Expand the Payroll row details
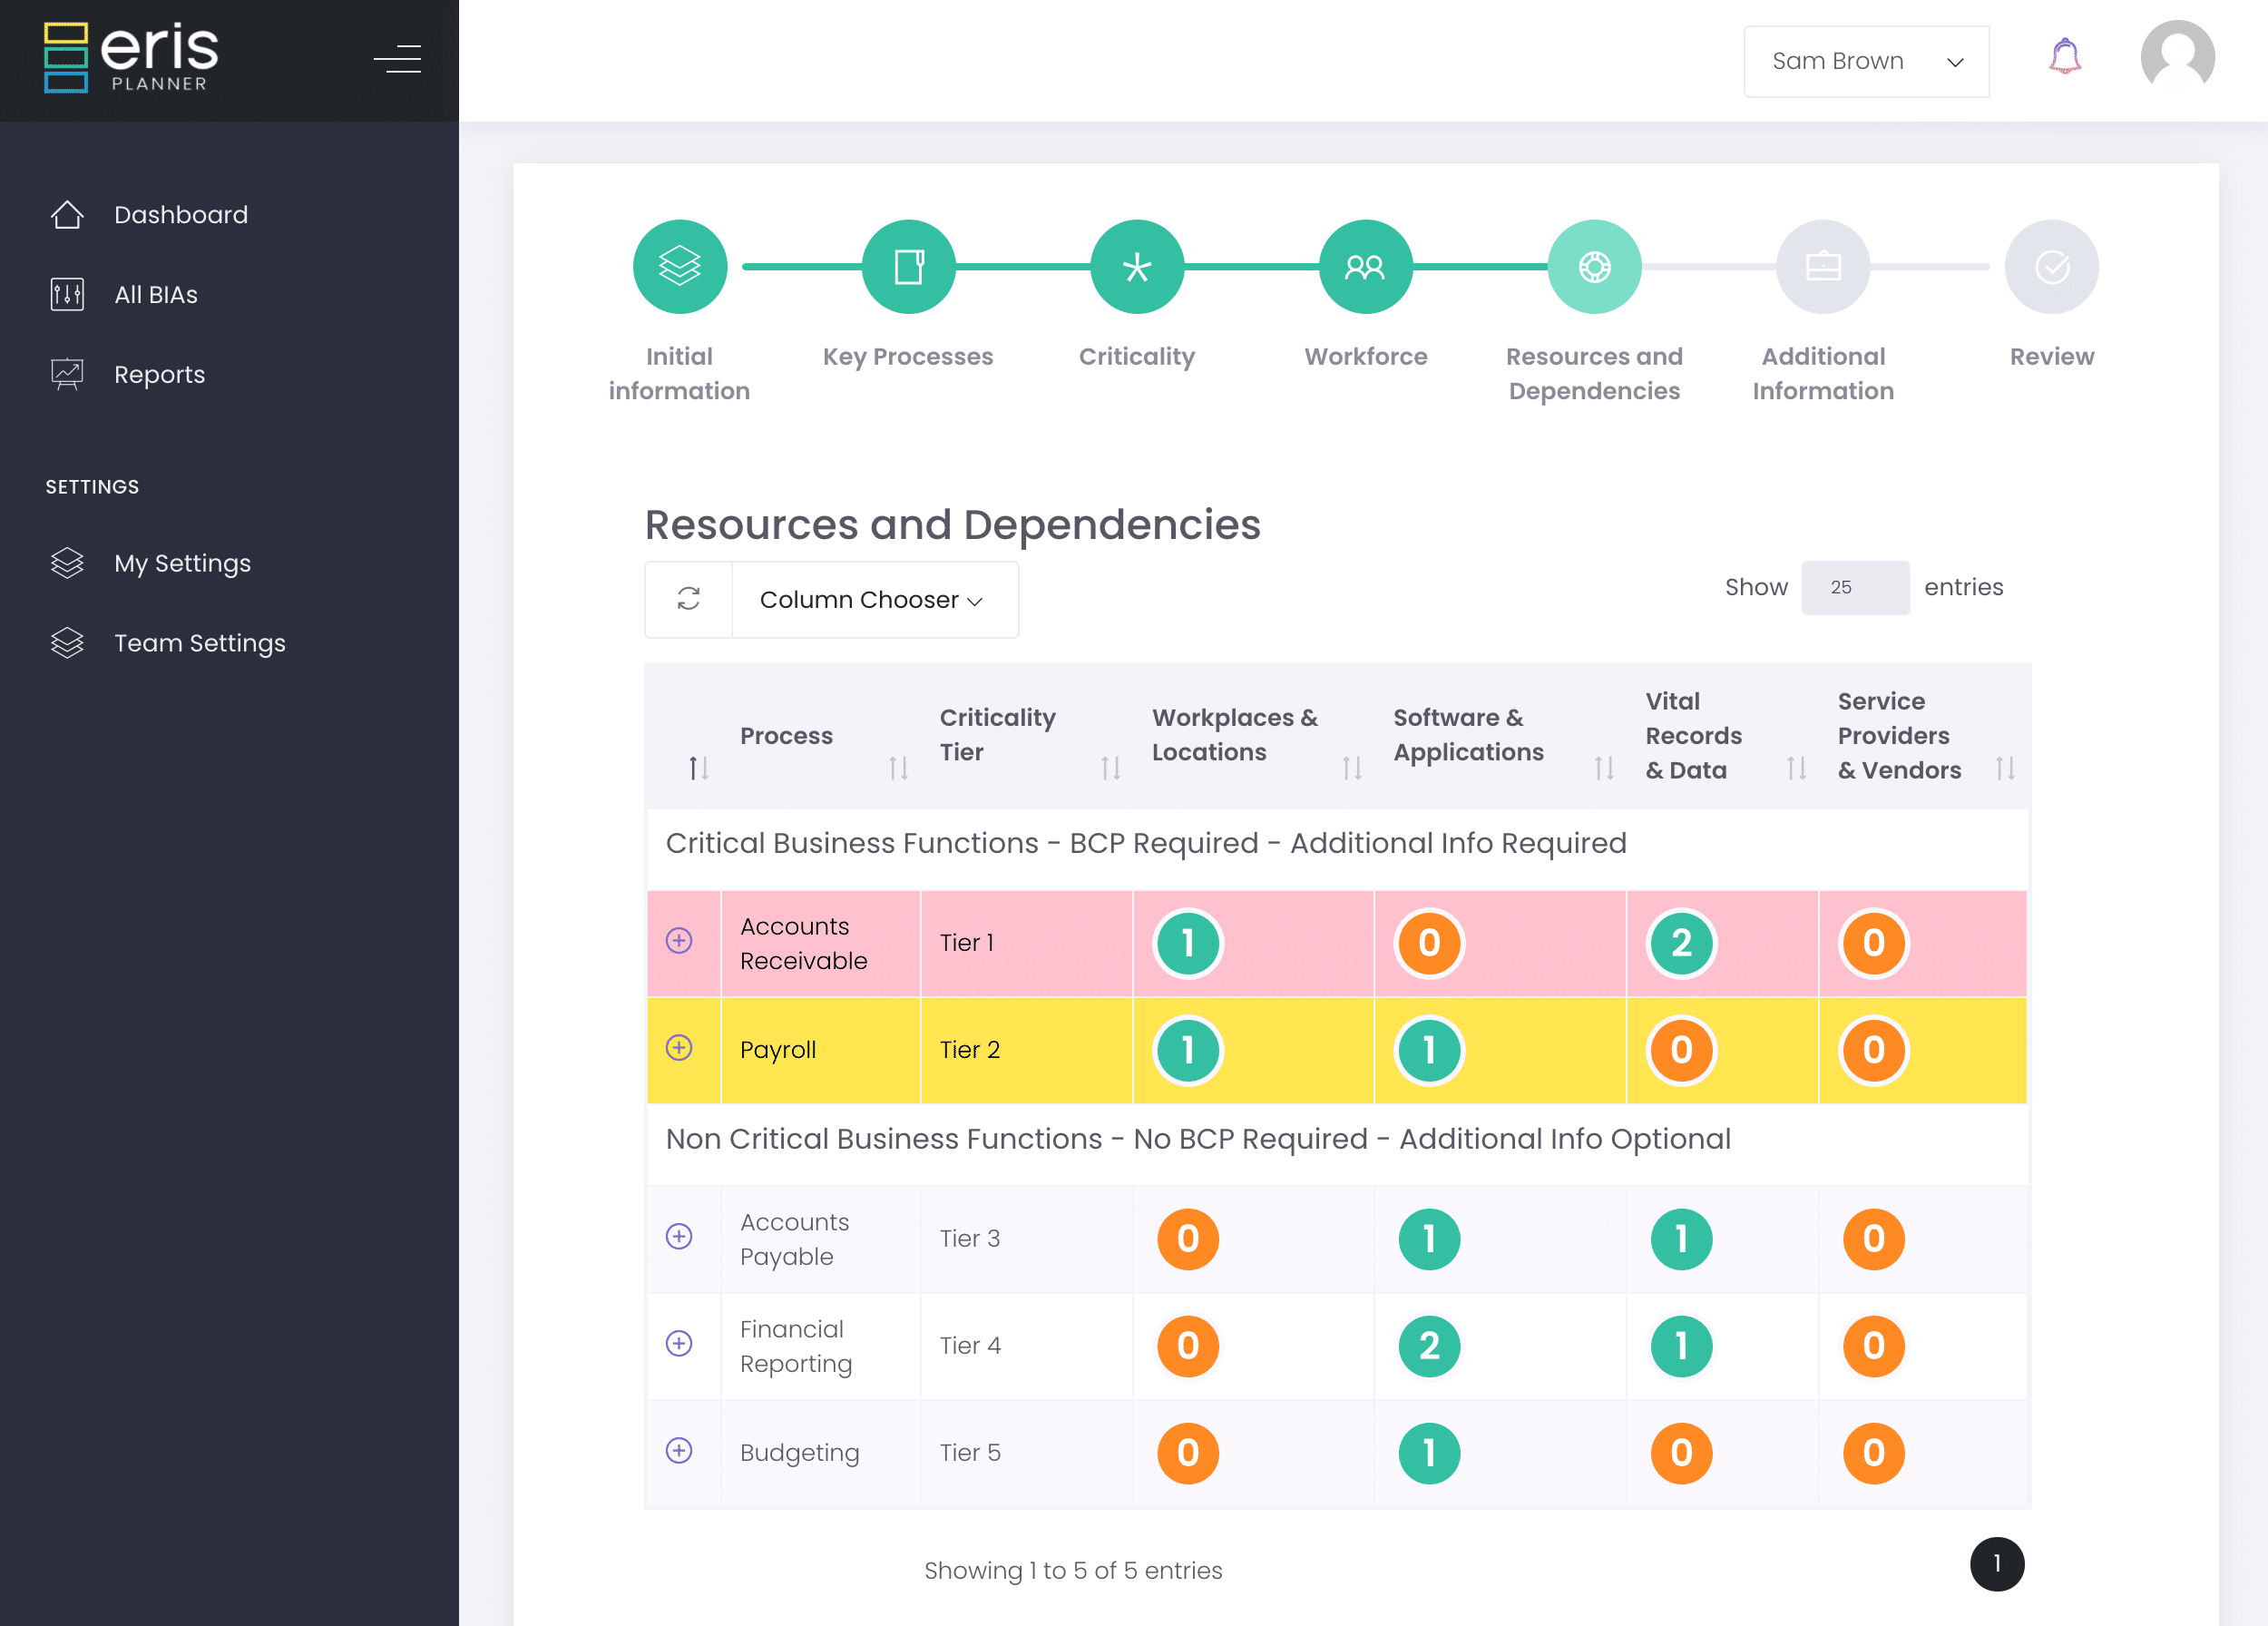 [x=679, y=1048]
